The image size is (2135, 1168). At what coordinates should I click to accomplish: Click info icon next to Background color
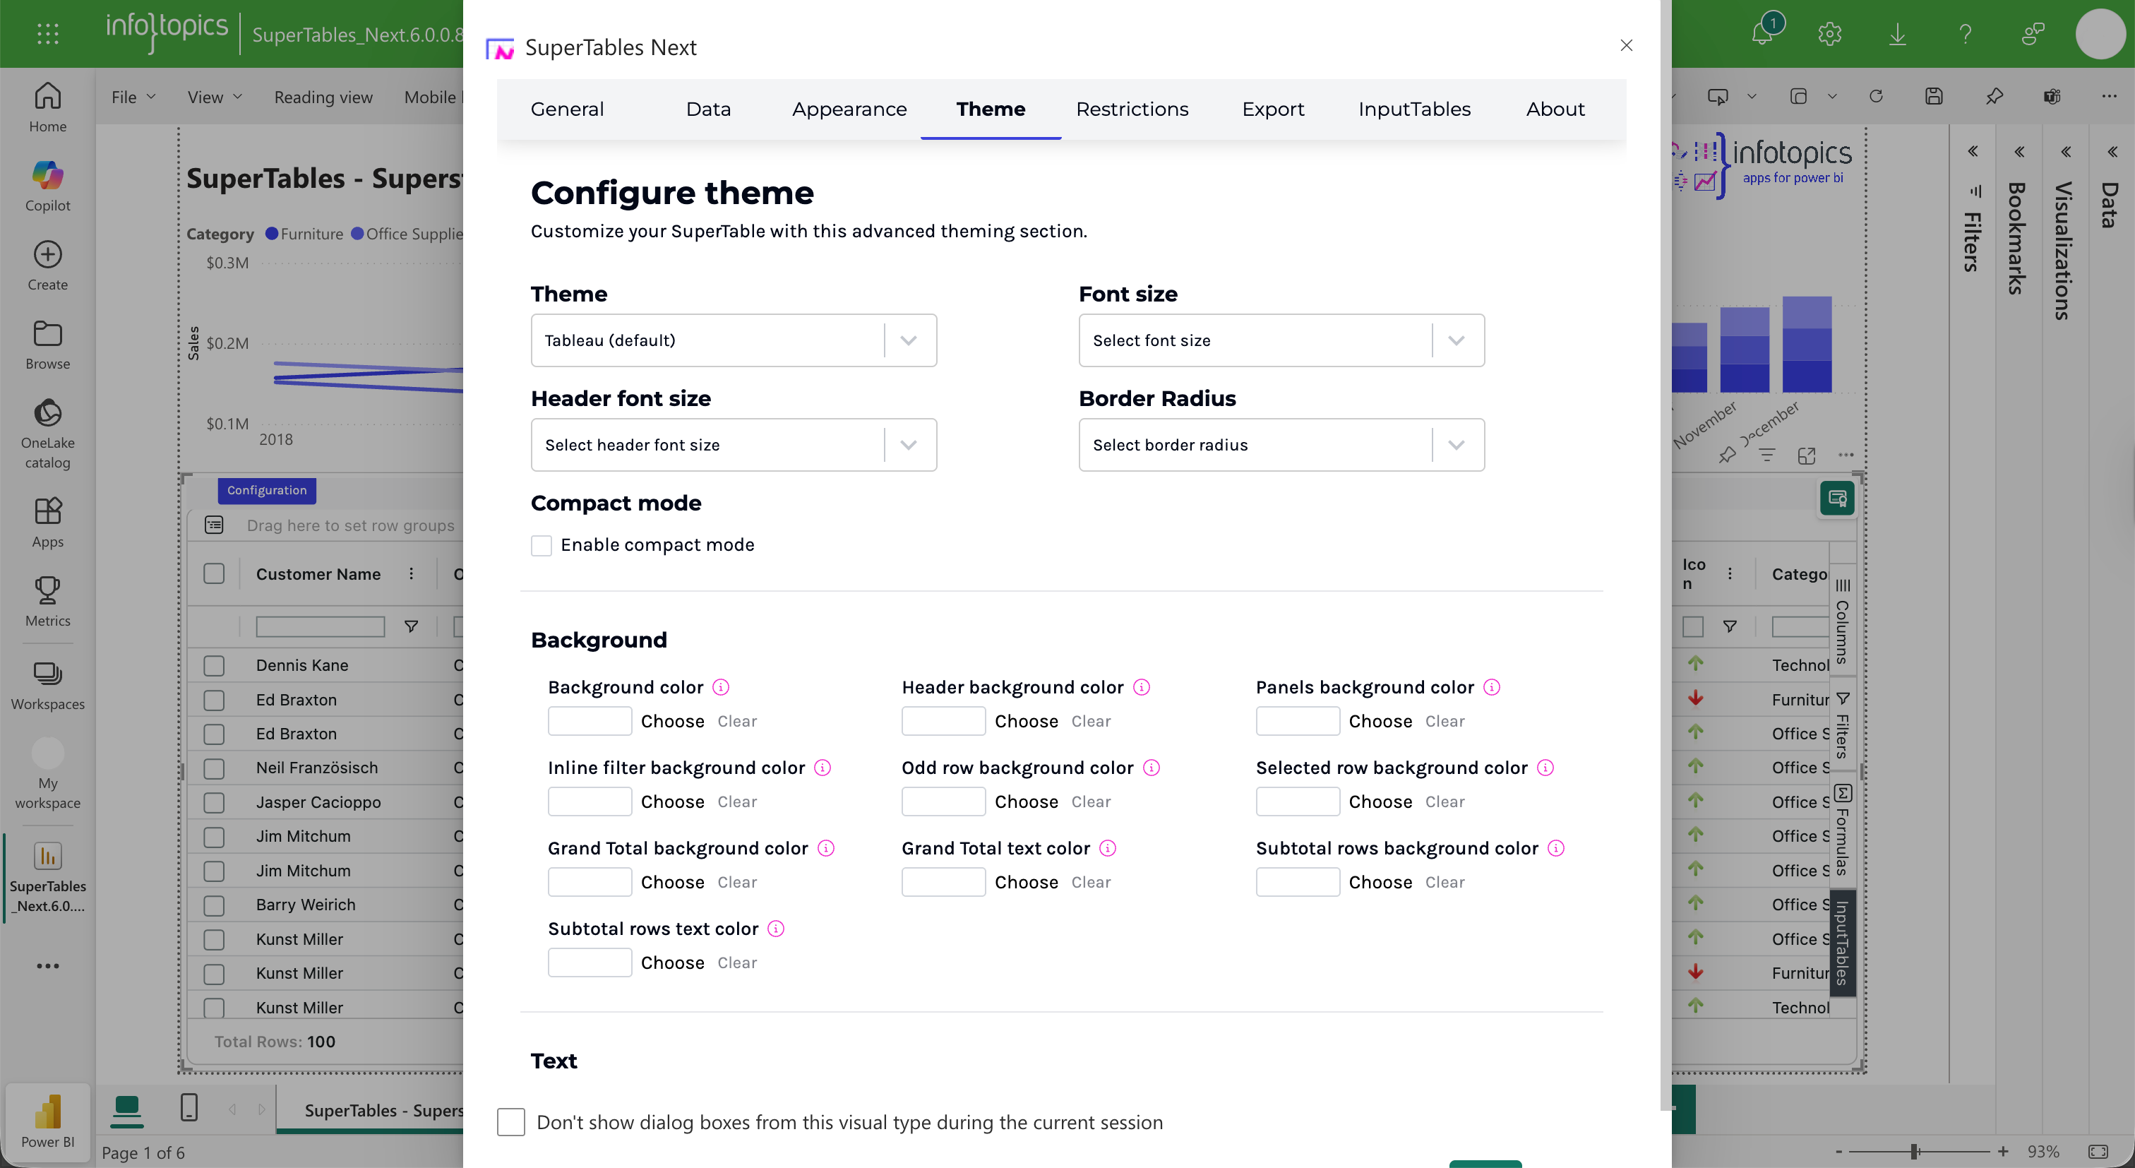click(x=721, y=687)
